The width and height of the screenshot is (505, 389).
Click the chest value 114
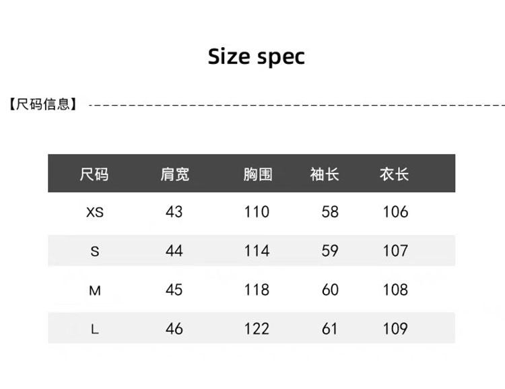pyautogui.click(x=257, y=251)
